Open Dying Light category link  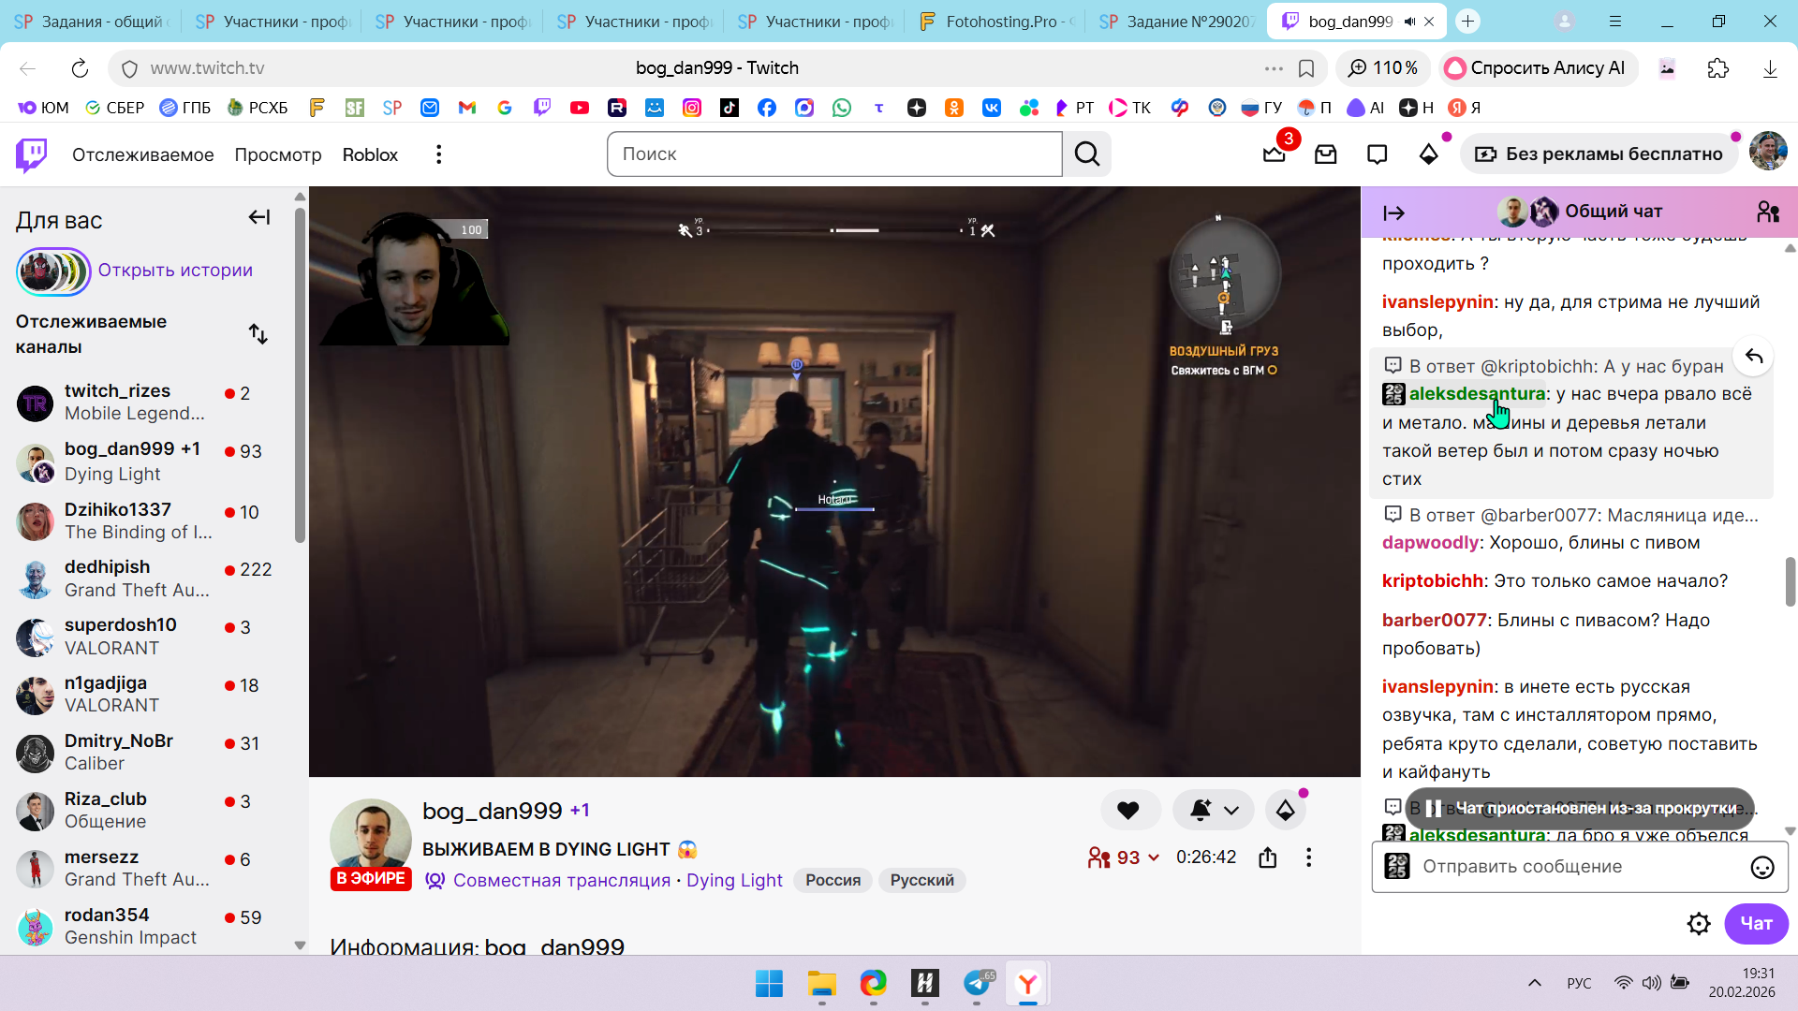tap(734, 881)
